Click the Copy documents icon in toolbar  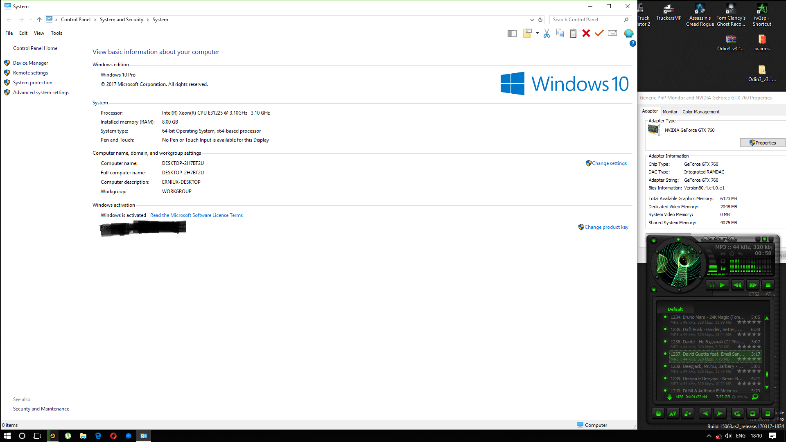(x=560, y=34)
